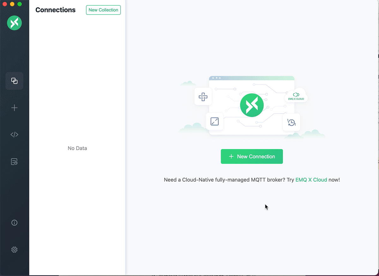Minimize window with yellow button
This screenshot has height=276, width=379.
(12, 4)
